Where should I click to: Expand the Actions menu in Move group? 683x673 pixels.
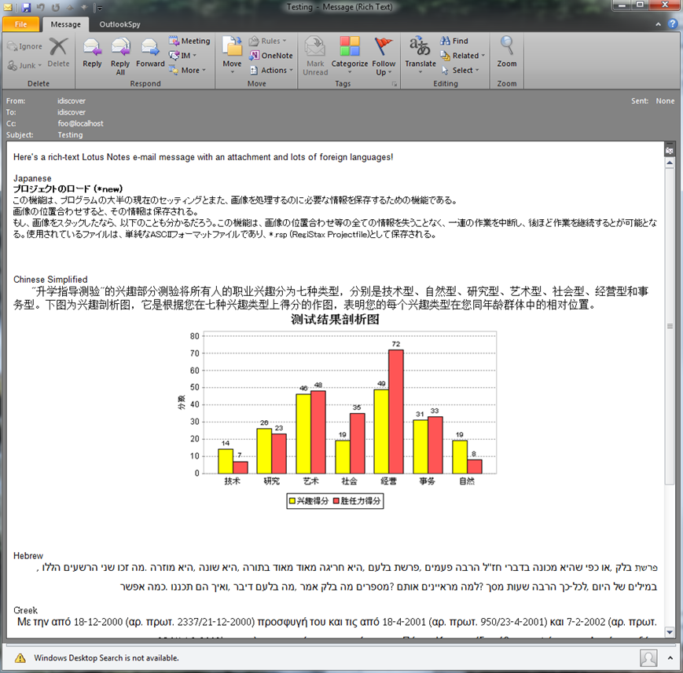(271, 70)
